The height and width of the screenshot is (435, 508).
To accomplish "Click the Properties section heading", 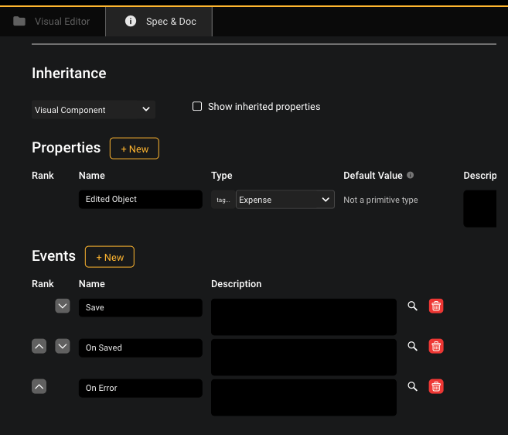I will point(66,148).
